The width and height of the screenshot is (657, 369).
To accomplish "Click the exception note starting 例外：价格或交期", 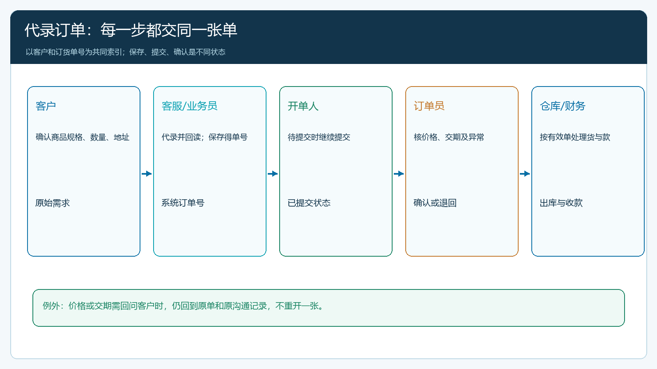I will 184,306.
